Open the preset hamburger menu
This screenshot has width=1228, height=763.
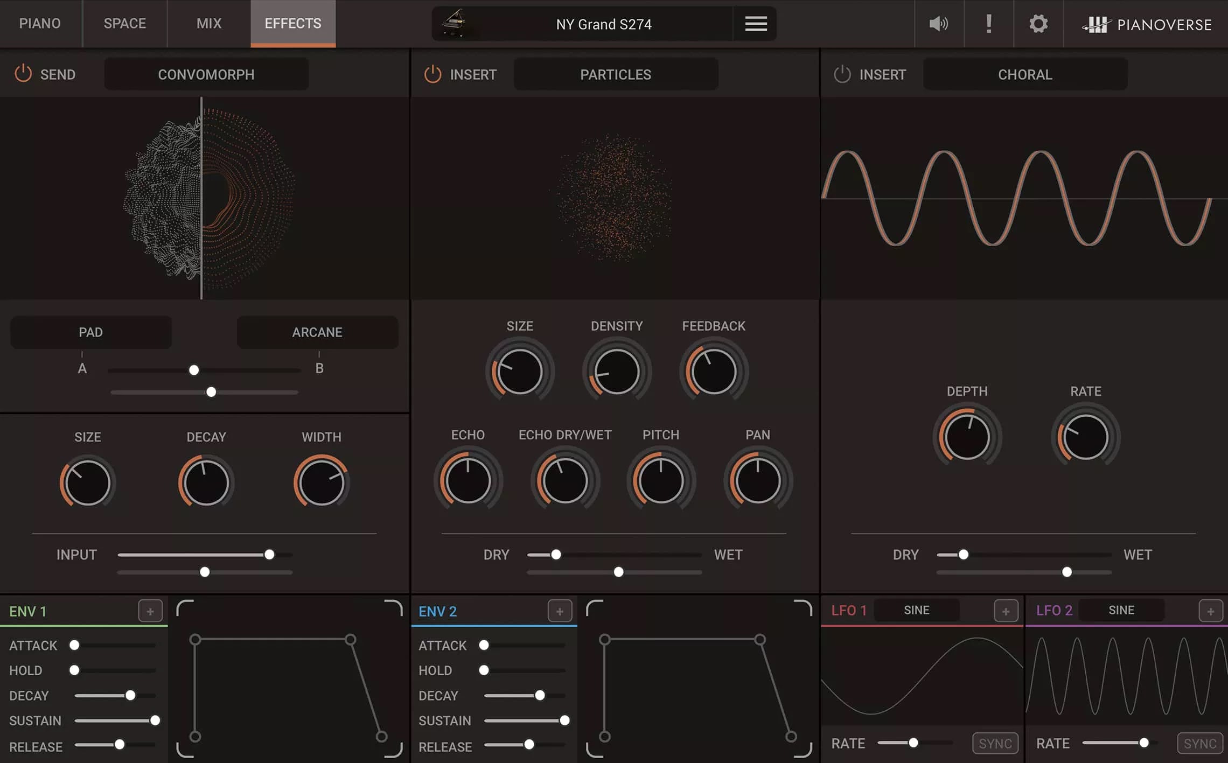(755, 24)
